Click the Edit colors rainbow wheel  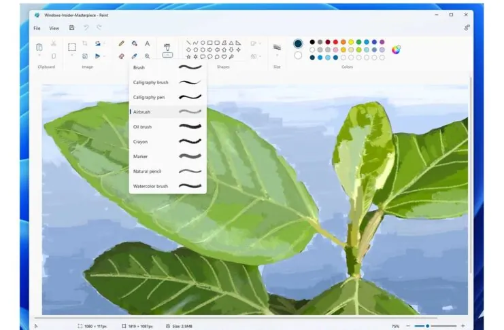tap(396, 50)
